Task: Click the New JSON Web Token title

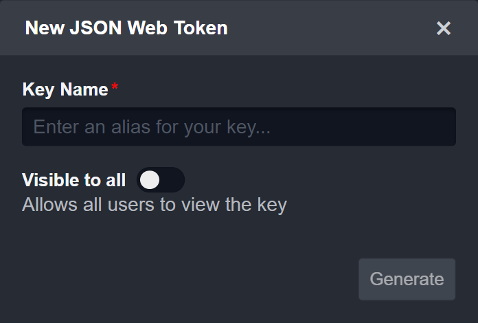Action: pyautogui.click(x=126, y=28)
